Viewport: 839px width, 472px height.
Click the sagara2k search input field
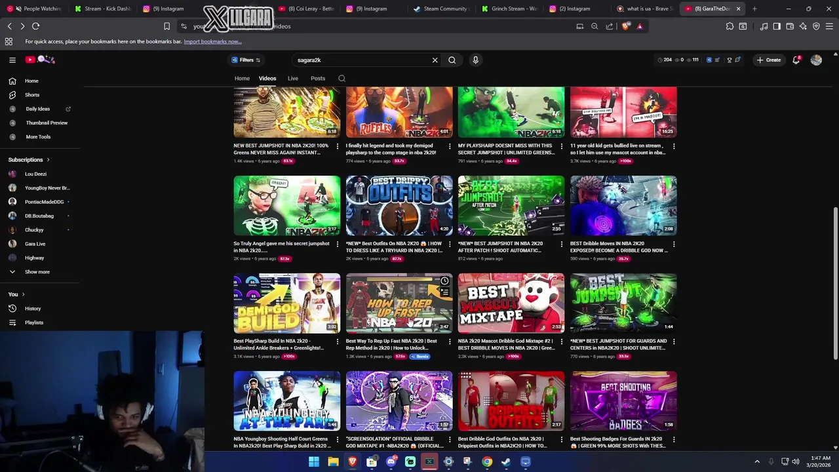[x=361, y=60]
